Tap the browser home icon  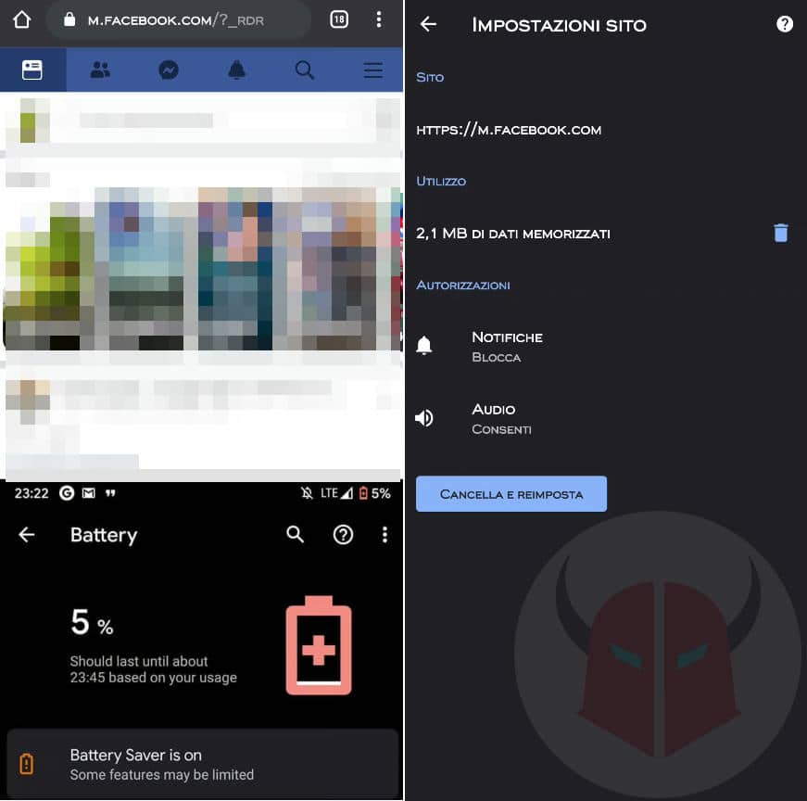pos(22,19)
